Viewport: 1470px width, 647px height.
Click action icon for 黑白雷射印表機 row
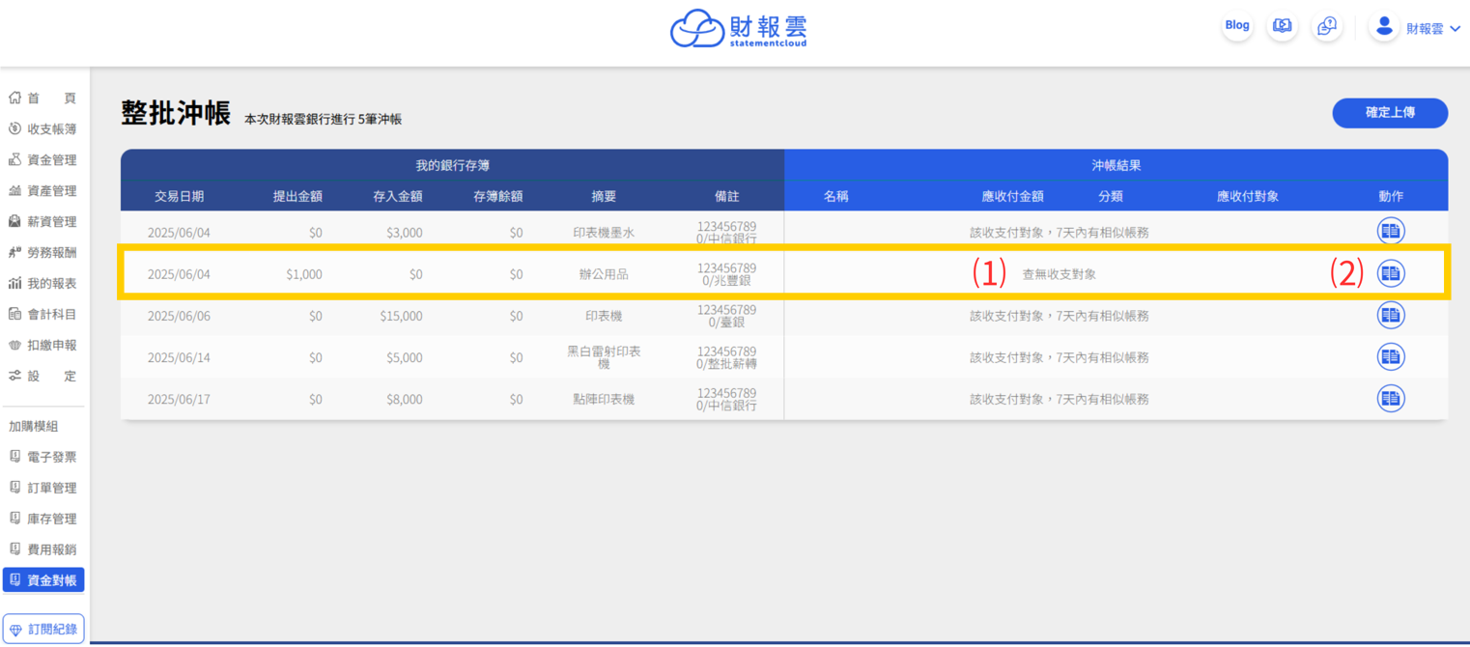[x=1391, y=357]
